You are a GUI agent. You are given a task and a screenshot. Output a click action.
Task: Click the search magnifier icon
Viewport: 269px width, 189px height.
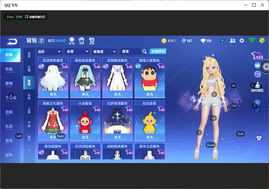tap(144, 51)
